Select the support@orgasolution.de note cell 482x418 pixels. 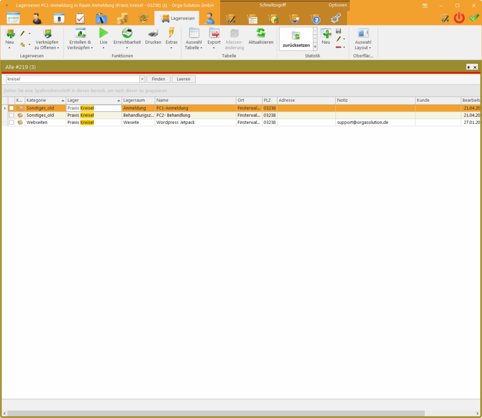[375, 122]
